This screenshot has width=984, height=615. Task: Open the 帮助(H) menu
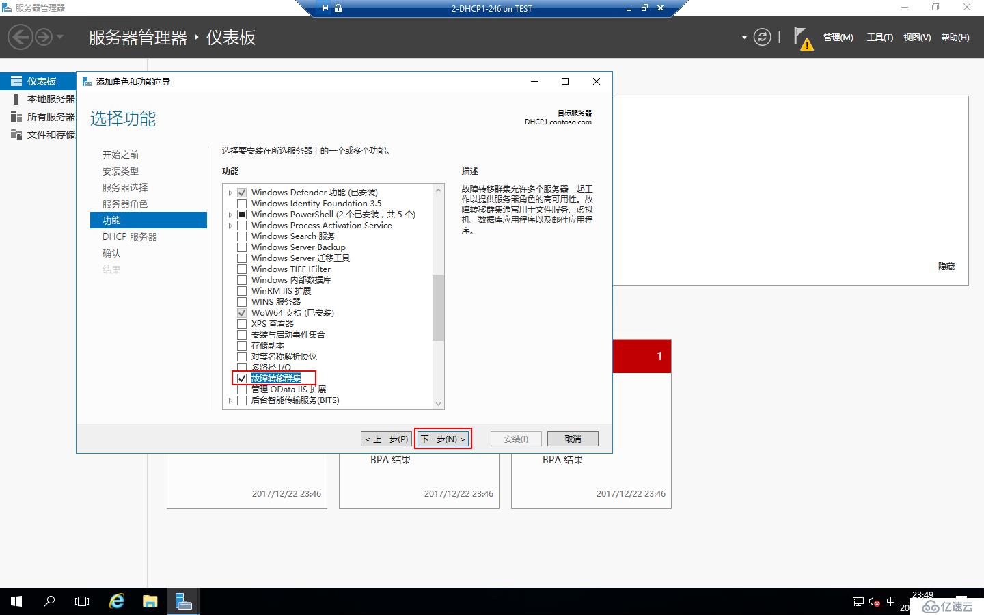[x=955, y=38]
